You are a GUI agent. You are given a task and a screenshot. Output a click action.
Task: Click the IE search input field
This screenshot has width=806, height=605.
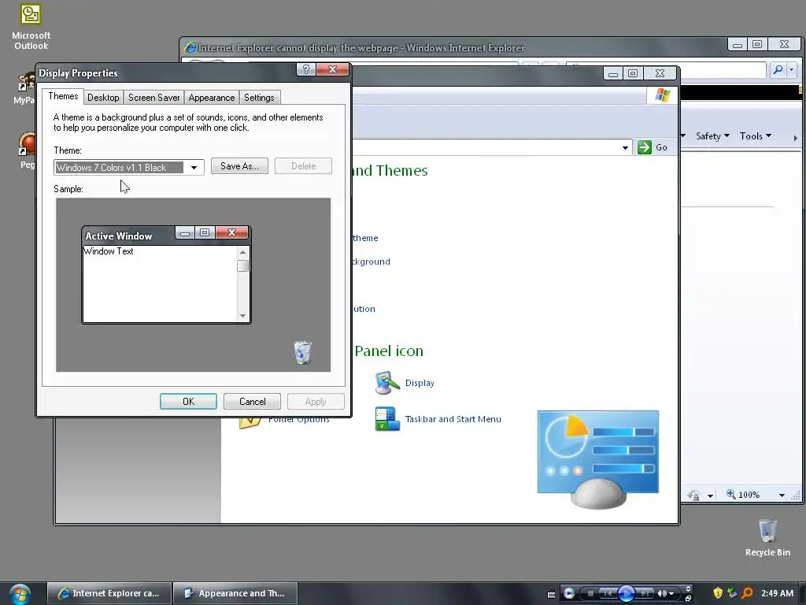click(x=723, y=69)
